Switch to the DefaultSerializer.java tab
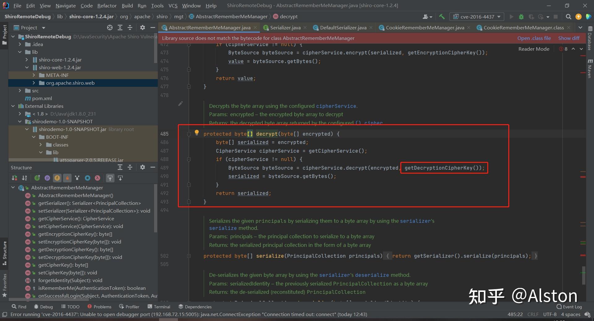The height and width of the screenshot is (321, 594). click(x=343, y=28)
